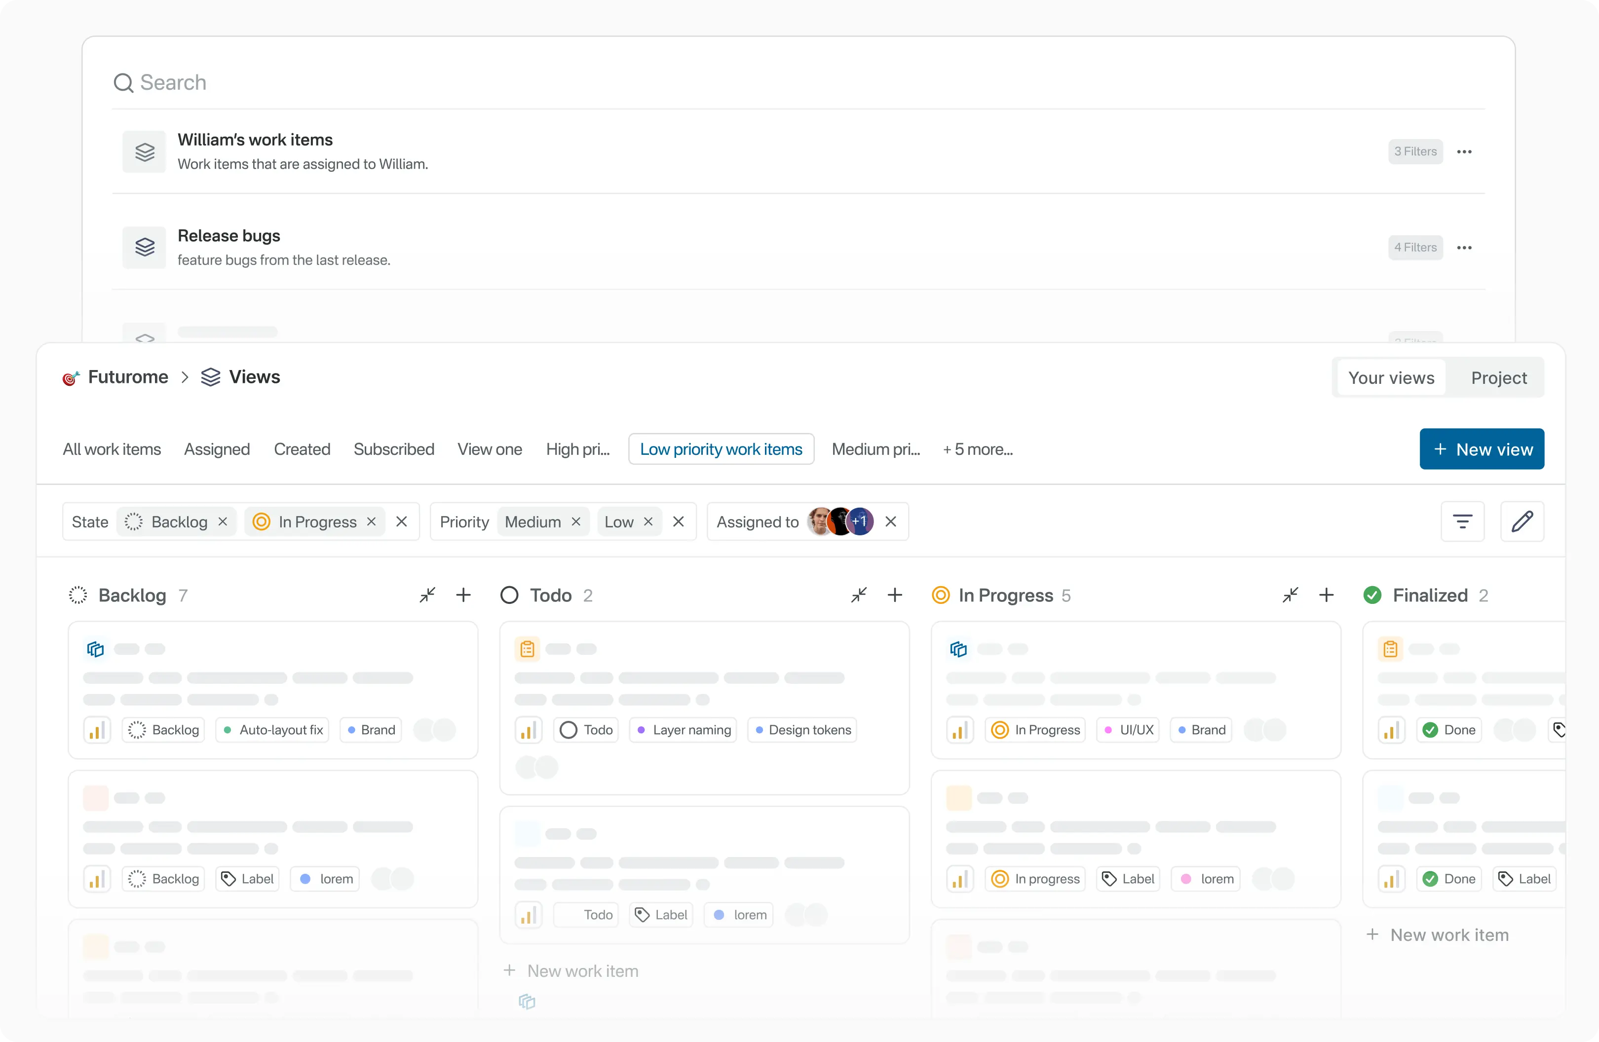This screenshot has width=1599, height=1042.
Task: Click New work item under Finalized column
Action: tap(1438, 935)
